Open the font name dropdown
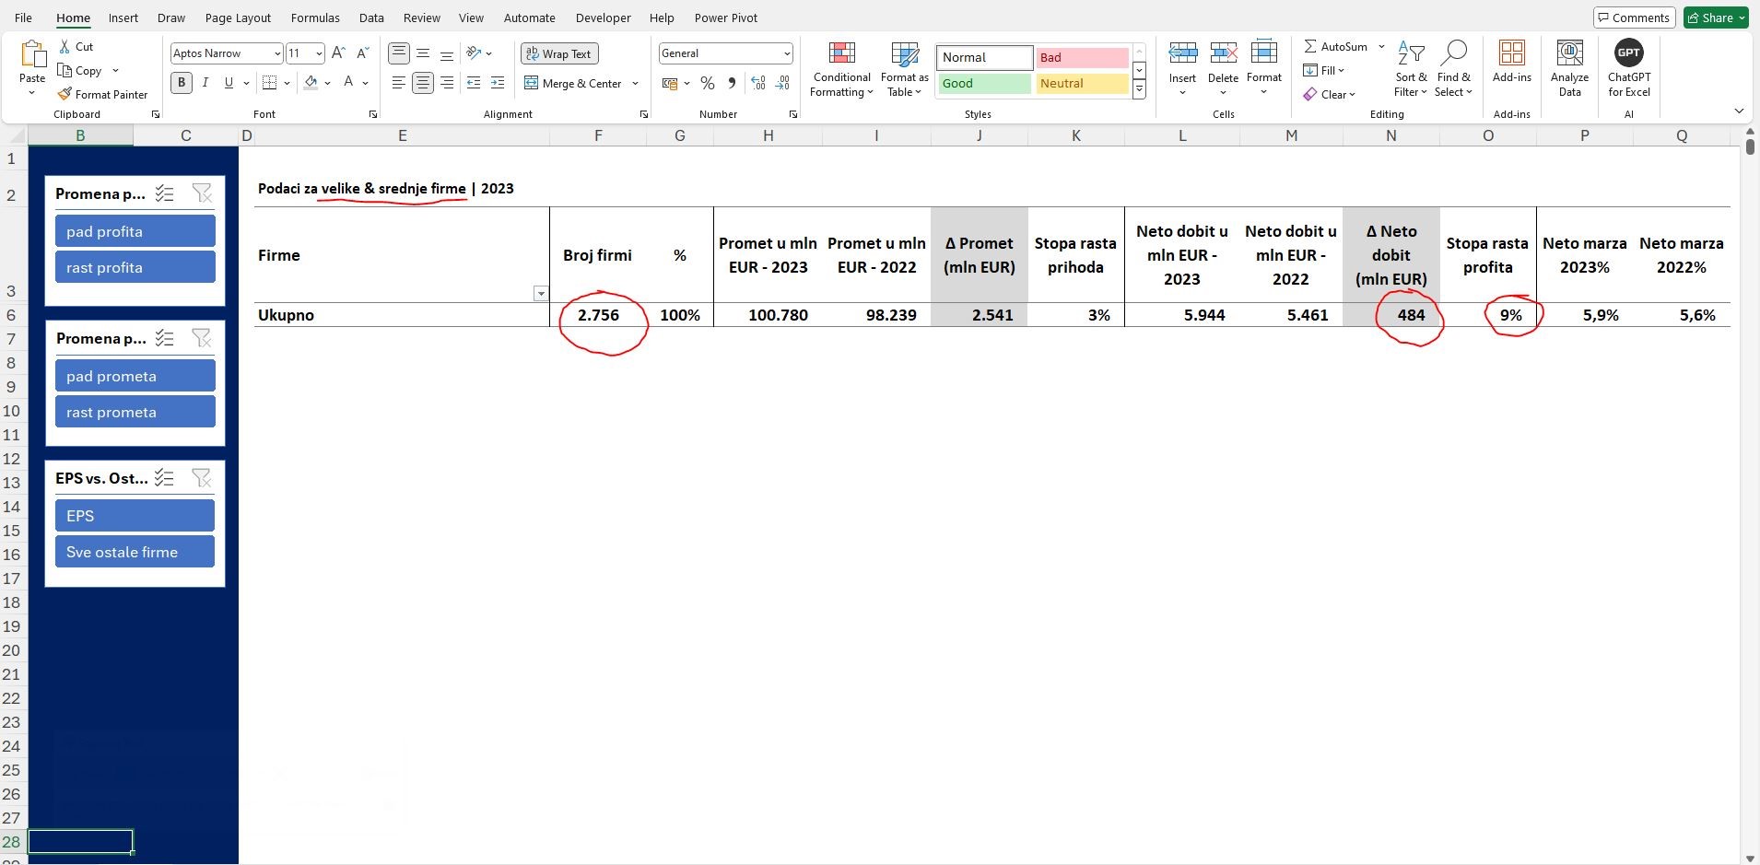 (276, 53)
